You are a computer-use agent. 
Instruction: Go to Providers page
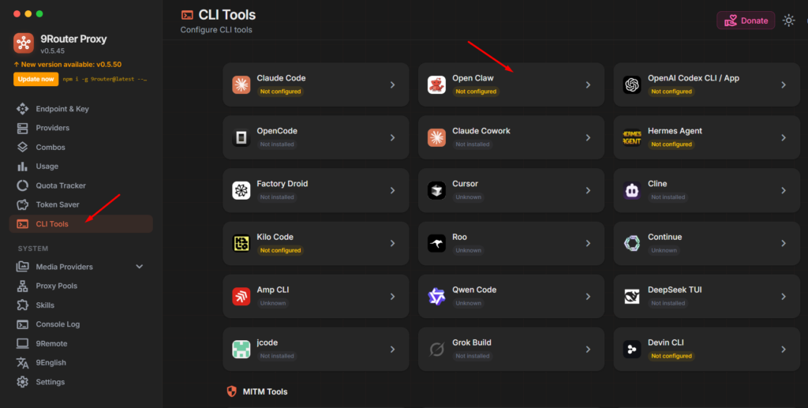(x=81, y=128)
